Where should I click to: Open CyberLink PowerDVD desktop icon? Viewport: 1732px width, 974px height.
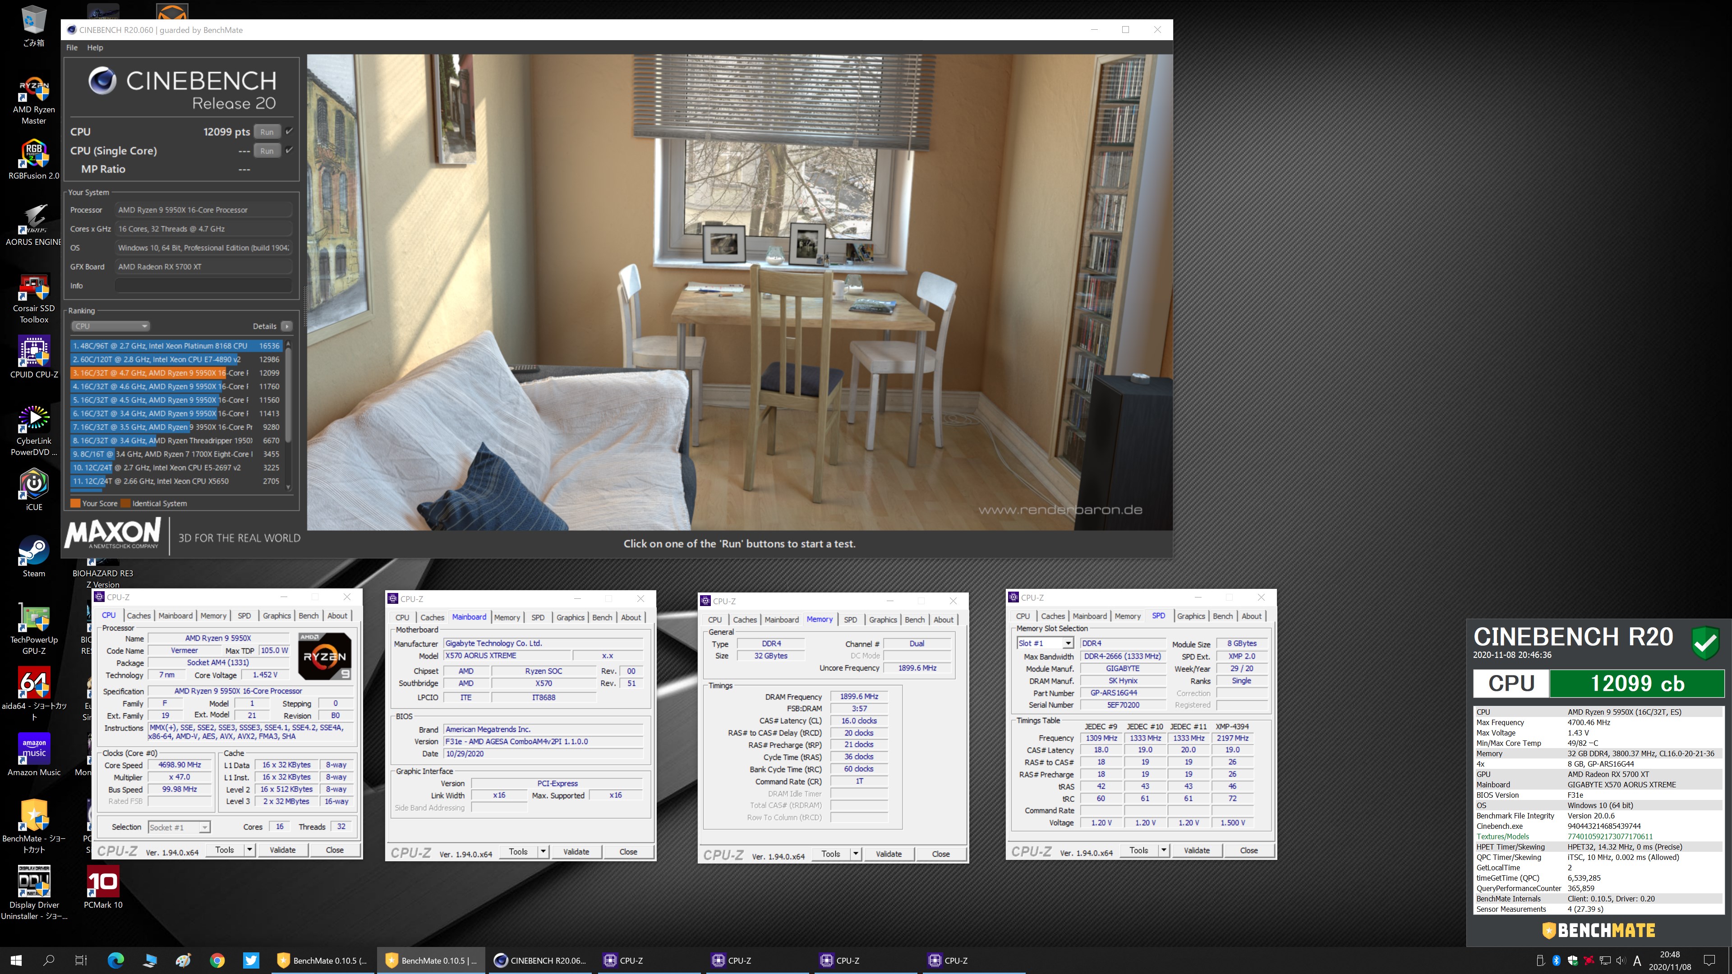[x=34, y=430]
